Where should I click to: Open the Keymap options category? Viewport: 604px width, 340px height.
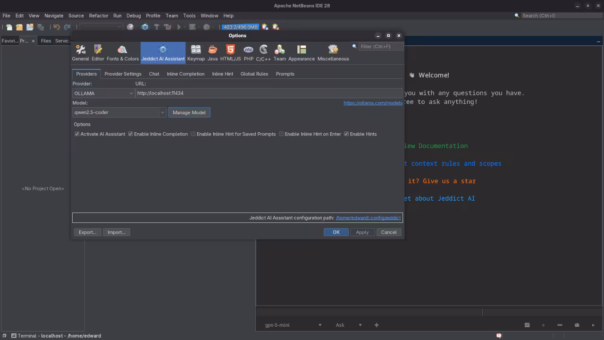coord(196,52)
